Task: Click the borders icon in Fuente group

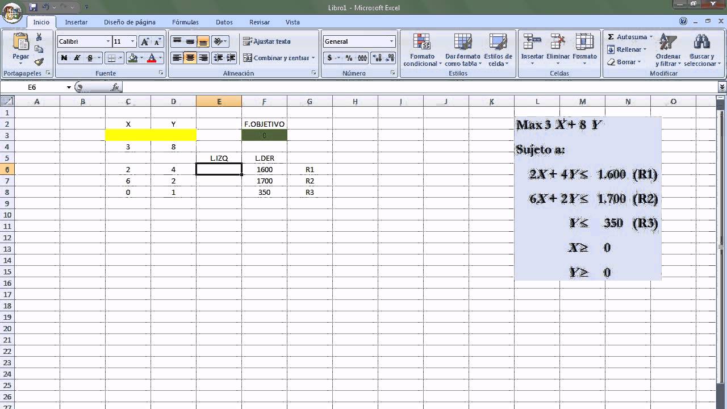Action: pyautogui.click(x=112, y=58)
